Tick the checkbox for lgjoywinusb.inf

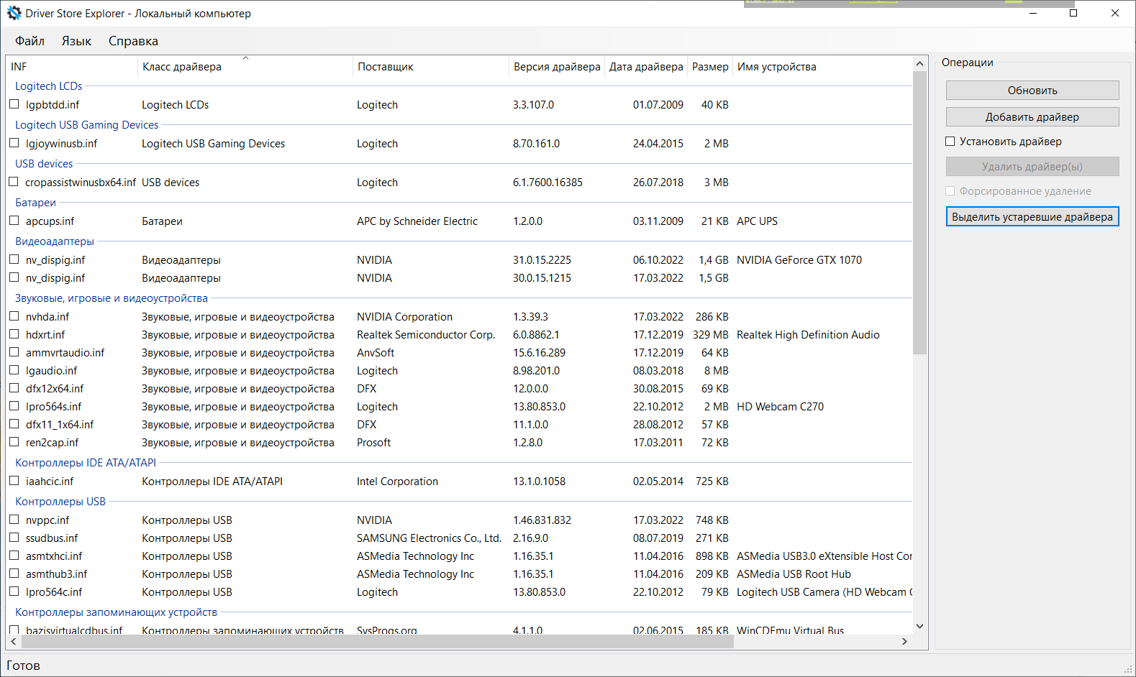14,143
